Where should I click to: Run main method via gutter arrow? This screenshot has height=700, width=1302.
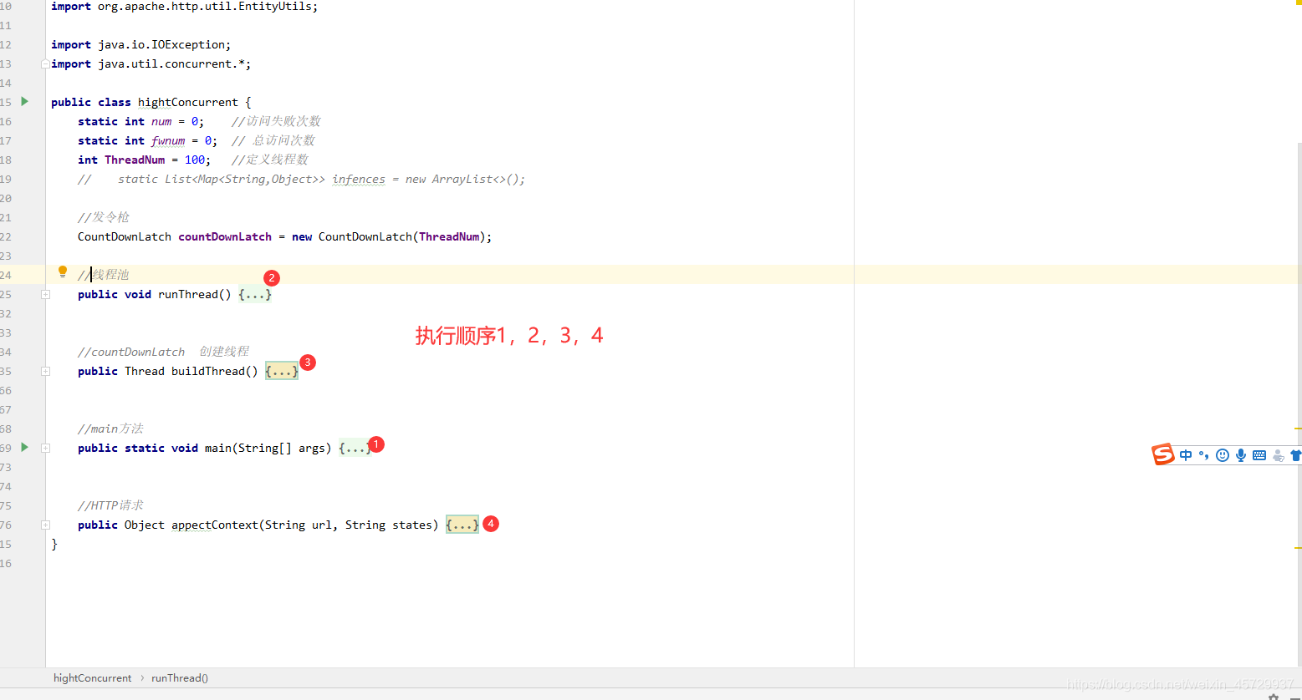coord(24,447)
